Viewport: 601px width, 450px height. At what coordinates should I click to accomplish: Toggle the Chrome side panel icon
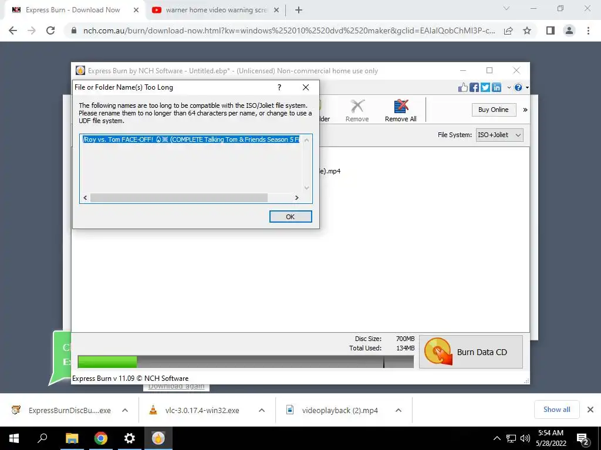(x=551, y=30)
